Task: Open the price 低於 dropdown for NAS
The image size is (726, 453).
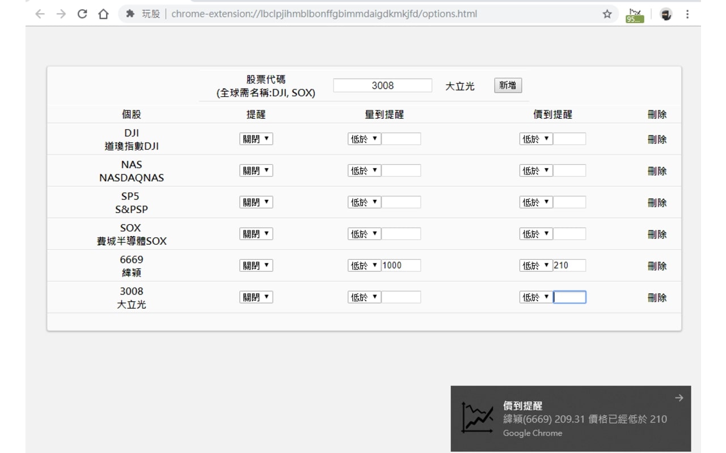Action: pyautogui.click(x=536, y=171)
